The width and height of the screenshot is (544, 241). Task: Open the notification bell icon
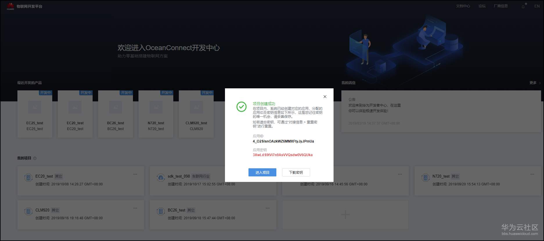523,6
